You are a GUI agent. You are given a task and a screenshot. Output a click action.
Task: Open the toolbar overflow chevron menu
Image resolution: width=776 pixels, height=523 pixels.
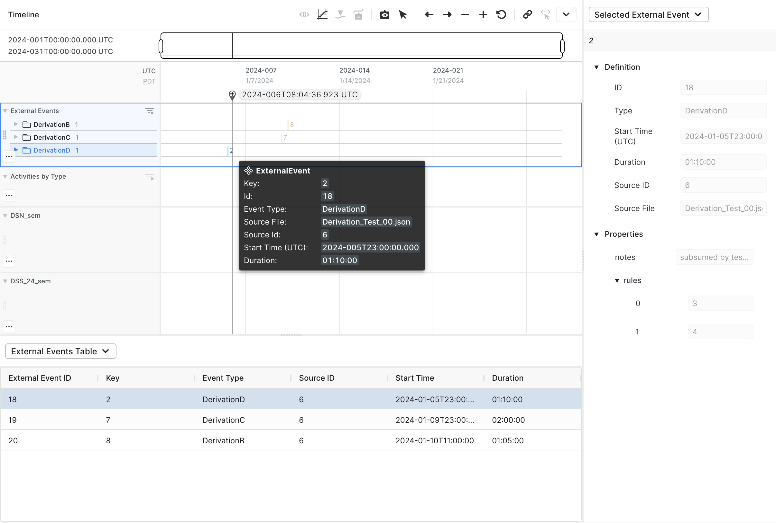(x=566, y=14)
